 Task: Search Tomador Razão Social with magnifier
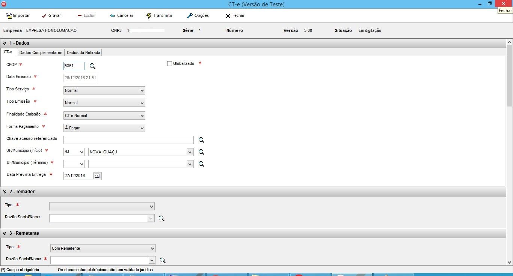coord(161,218)
